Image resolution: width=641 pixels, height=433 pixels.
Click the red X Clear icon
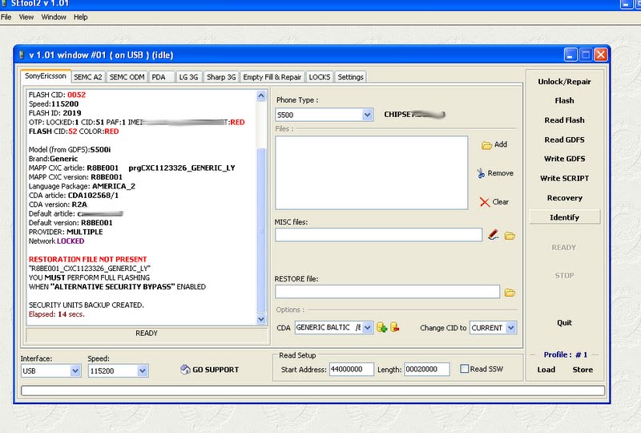tap(484, 202)
